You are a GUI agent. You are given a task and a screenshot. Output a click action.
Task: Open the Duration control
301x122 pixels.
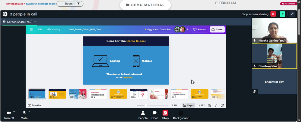click(35, 105)
